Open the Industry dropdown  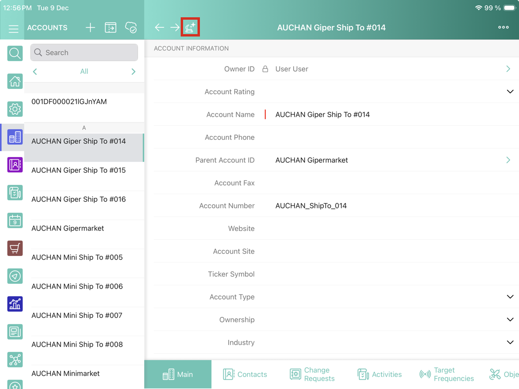point(510,342)
